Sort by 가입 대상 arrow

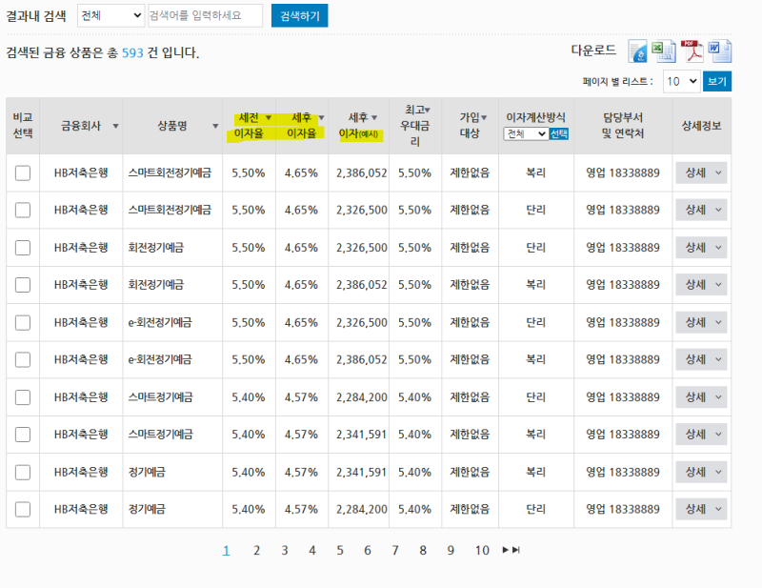coord(484,118)
